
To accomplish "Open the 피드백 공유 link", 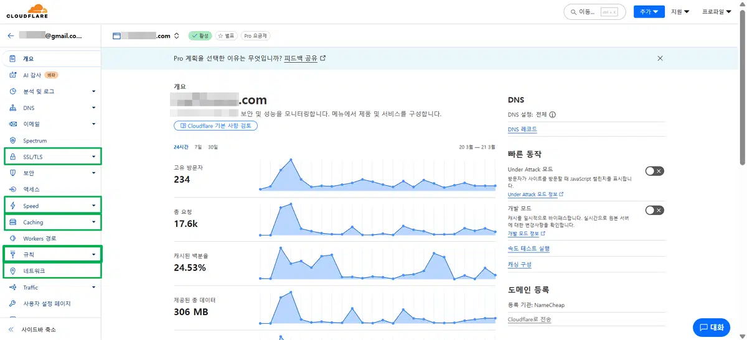I will tap(305, 58).
